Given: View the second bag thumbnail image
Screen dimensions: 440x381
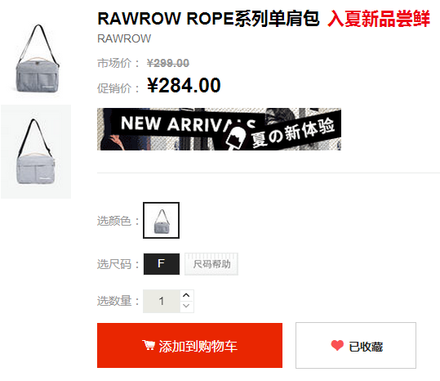Looking at the screenshot, I should (x=36, y=151).
